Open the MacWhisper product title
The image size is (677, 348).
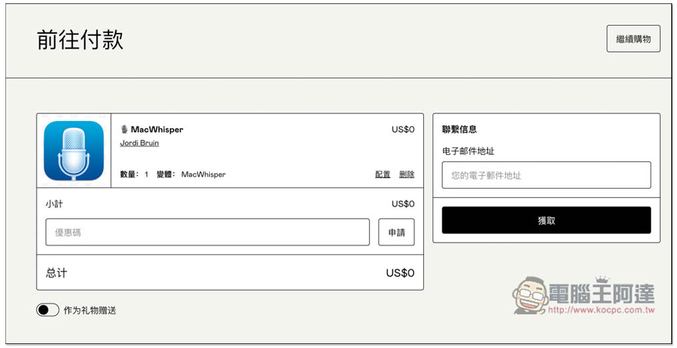pyautogui.click(x=157, y=129)
